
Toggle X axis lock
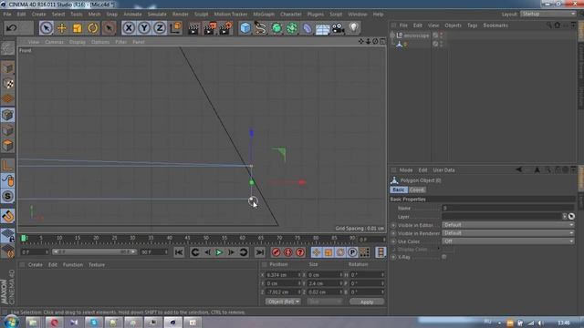[129, 28]
